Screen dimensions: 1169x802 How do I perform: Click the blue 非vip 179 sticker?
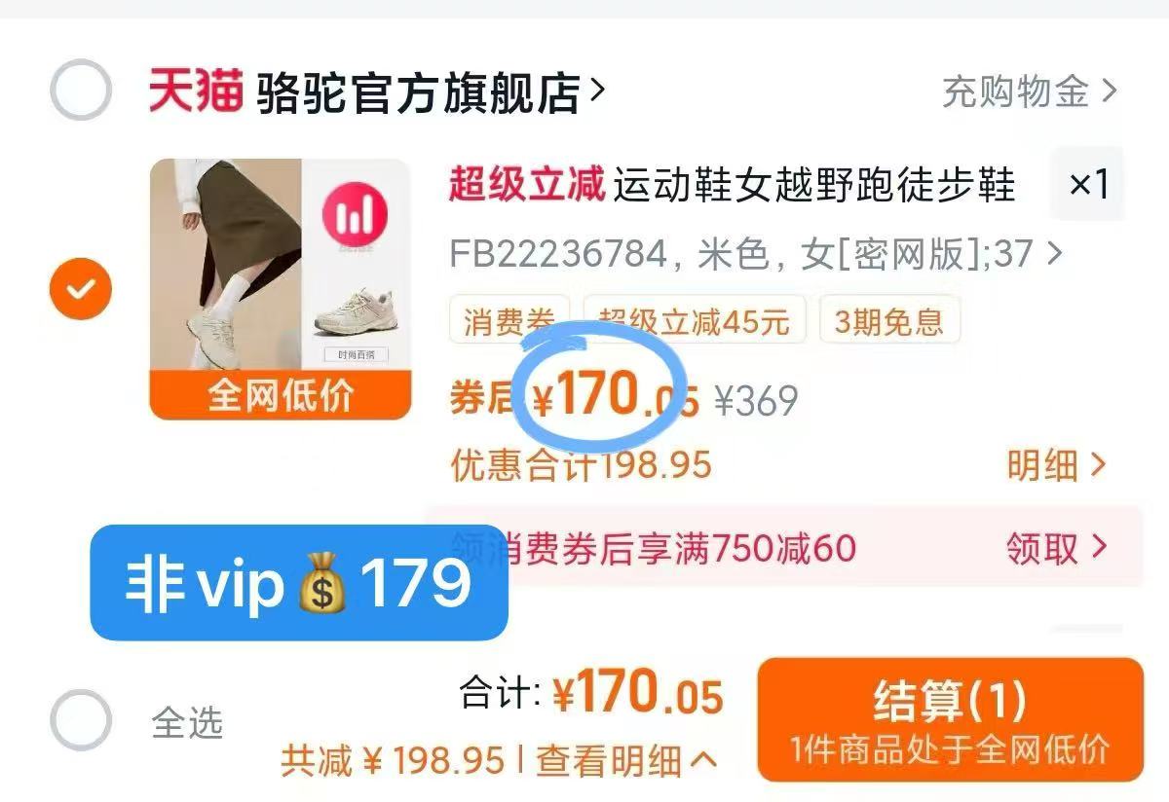click(298, 582)
